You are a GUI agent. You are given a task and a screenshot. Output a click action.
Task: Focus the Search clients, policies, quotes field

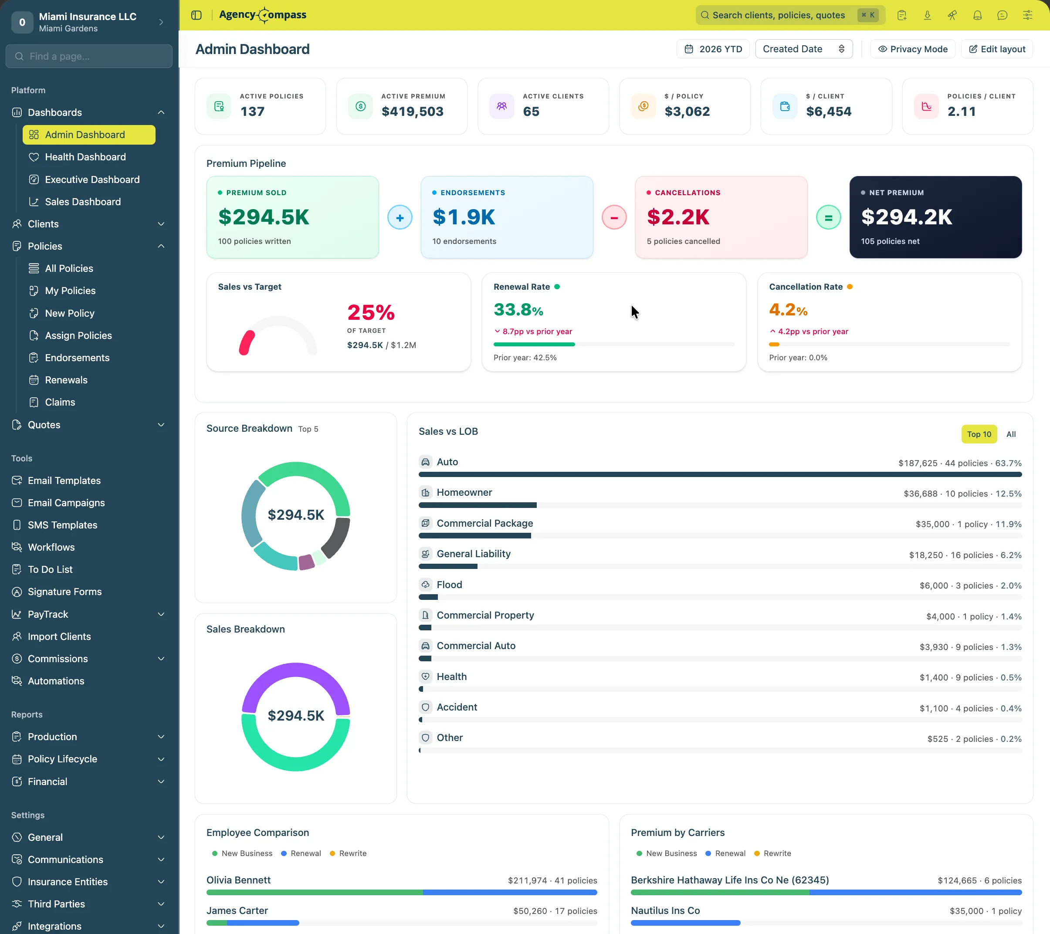790,15
